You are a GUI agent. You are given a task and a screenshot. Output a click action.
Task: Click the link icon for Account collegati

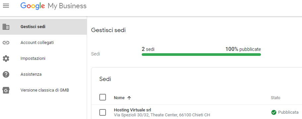coord(6,43)
